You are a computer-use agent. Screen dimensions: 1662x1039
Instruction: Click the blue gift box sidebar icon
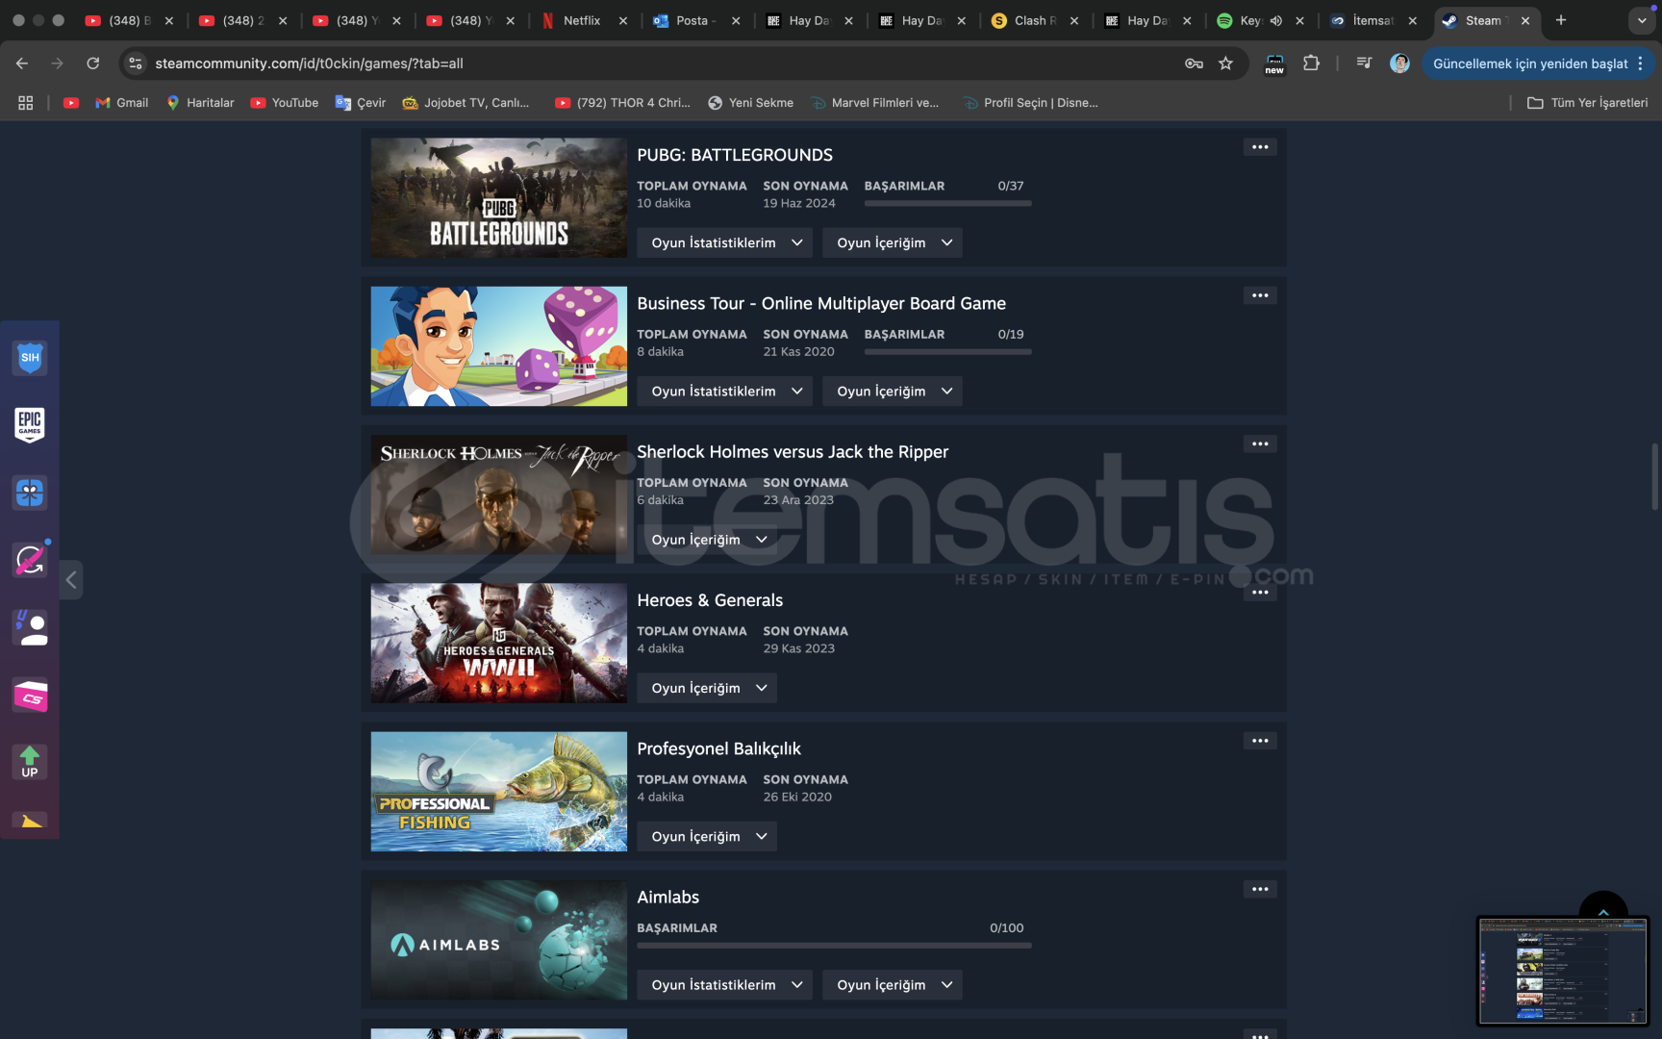tap(30, 493)
